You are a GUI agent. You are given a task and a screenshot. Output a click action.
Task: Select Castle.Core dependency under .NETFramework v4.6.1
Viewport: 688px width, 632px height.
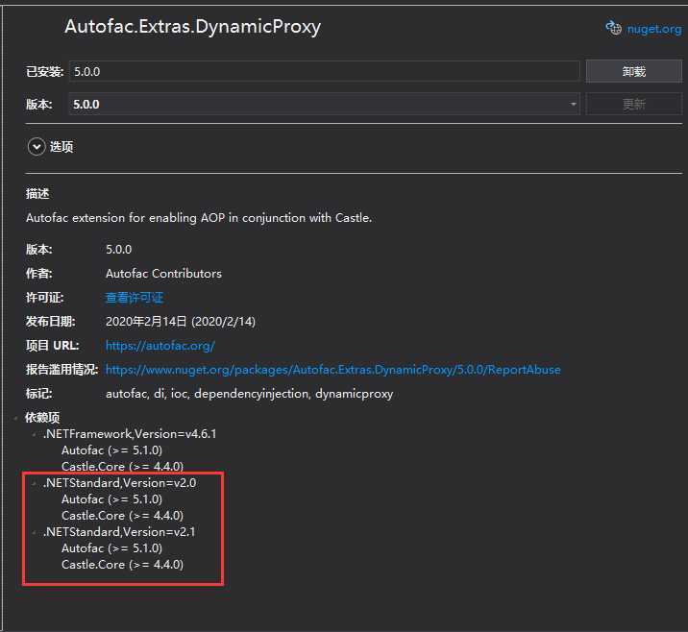pos(122,466)
